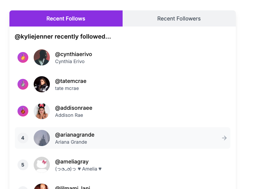Click the partially visible @lilmami_lani entry
257x189 pixels.
click(x=72, y=187)
